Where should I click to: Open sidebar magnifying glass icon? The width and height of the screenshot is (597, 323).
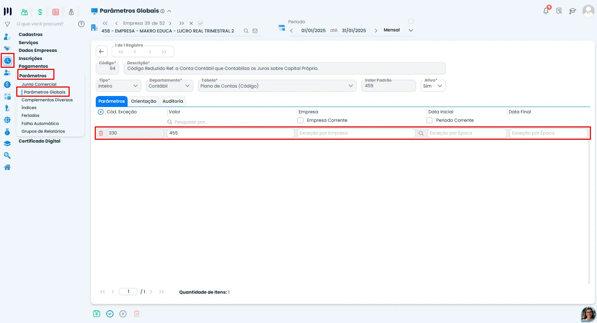point(7,155)
